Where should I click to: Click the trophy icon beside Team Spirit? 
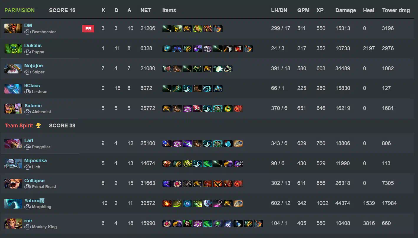(38, 126)
